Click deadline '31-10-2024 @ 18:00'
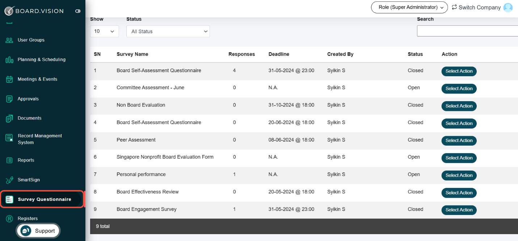This screenshot has height=241, width=518. 291,105
